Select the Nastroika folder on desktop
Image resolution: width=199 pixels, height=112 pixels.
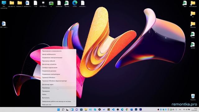coord(193,25)
